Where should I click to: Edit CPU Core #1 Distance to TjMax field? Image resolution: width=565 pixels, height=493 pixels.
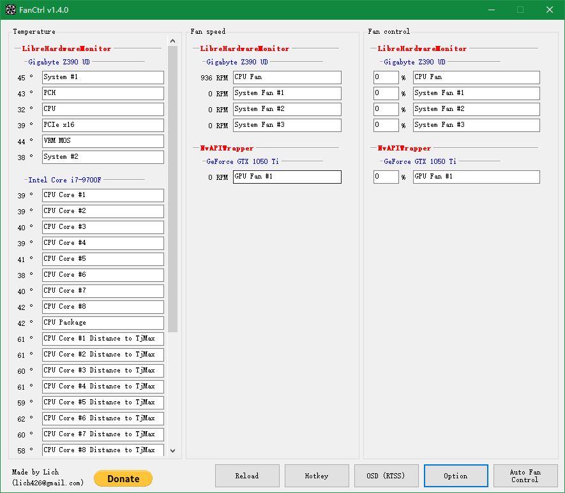pos(103,339)
